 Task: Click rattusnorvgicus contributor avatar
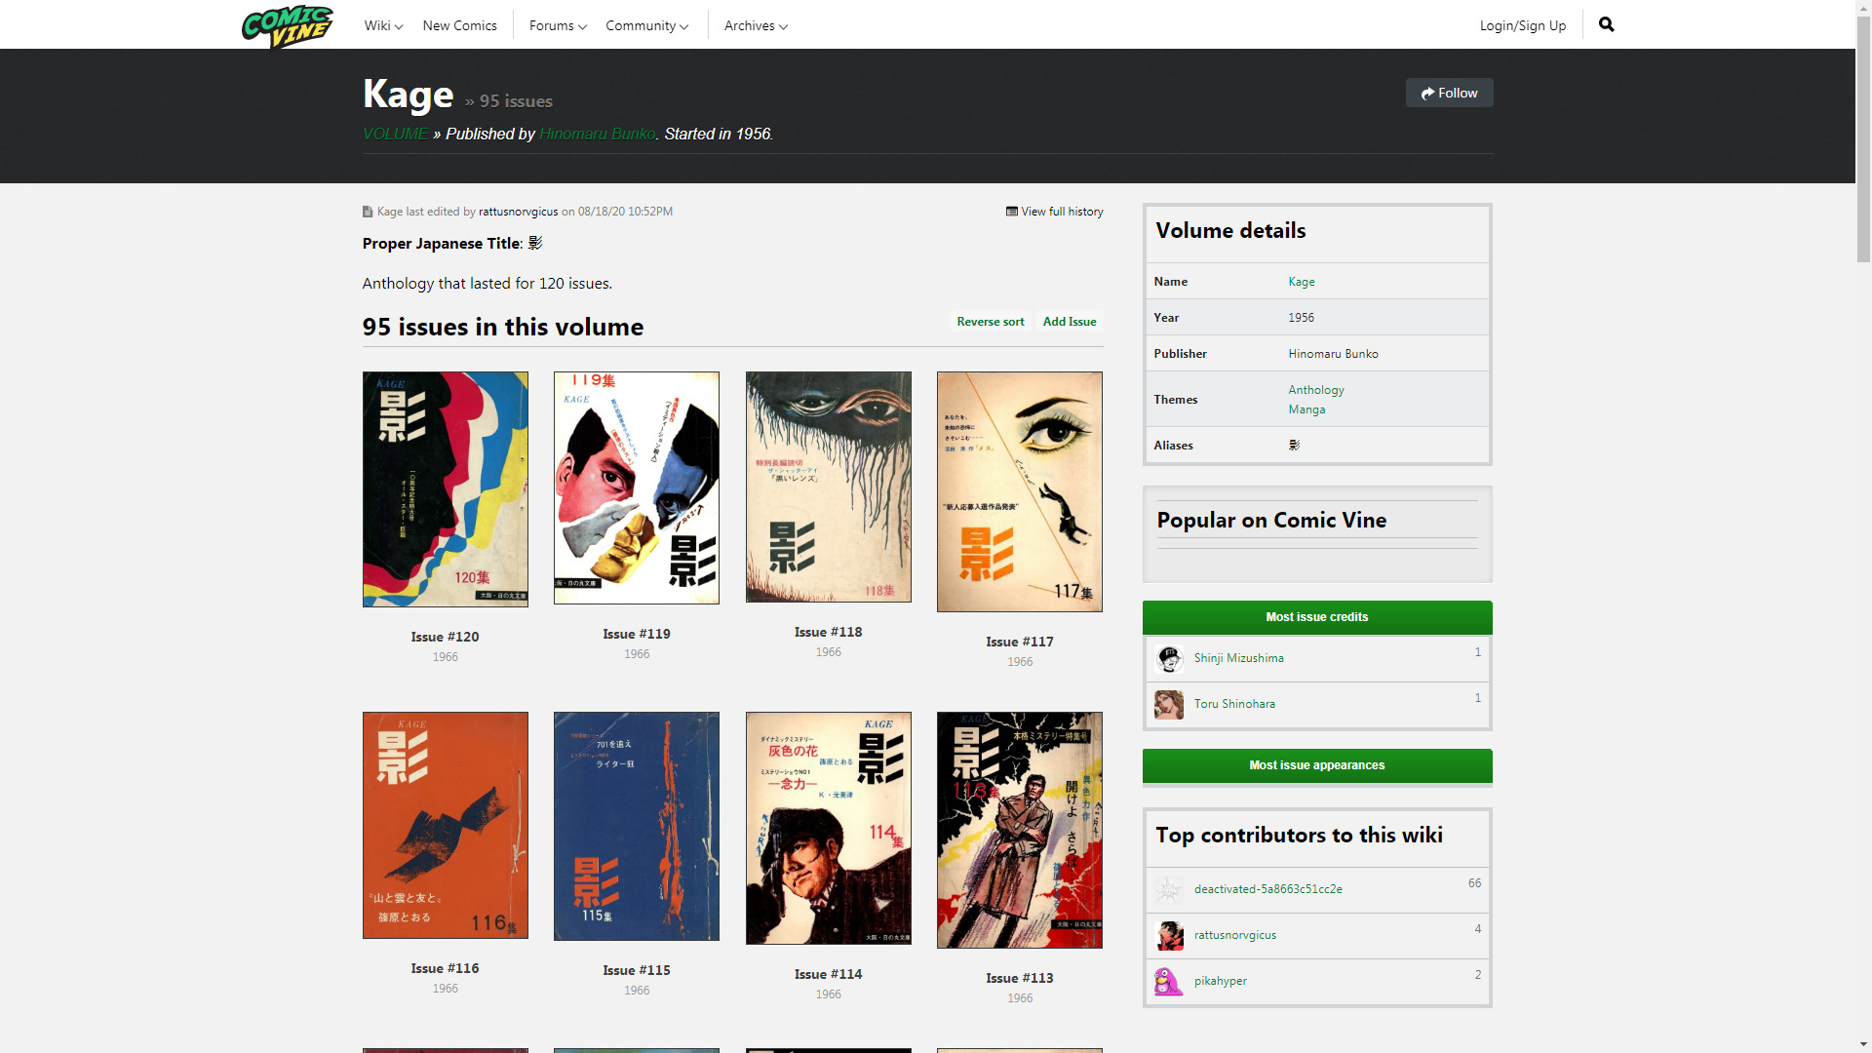1168,935
